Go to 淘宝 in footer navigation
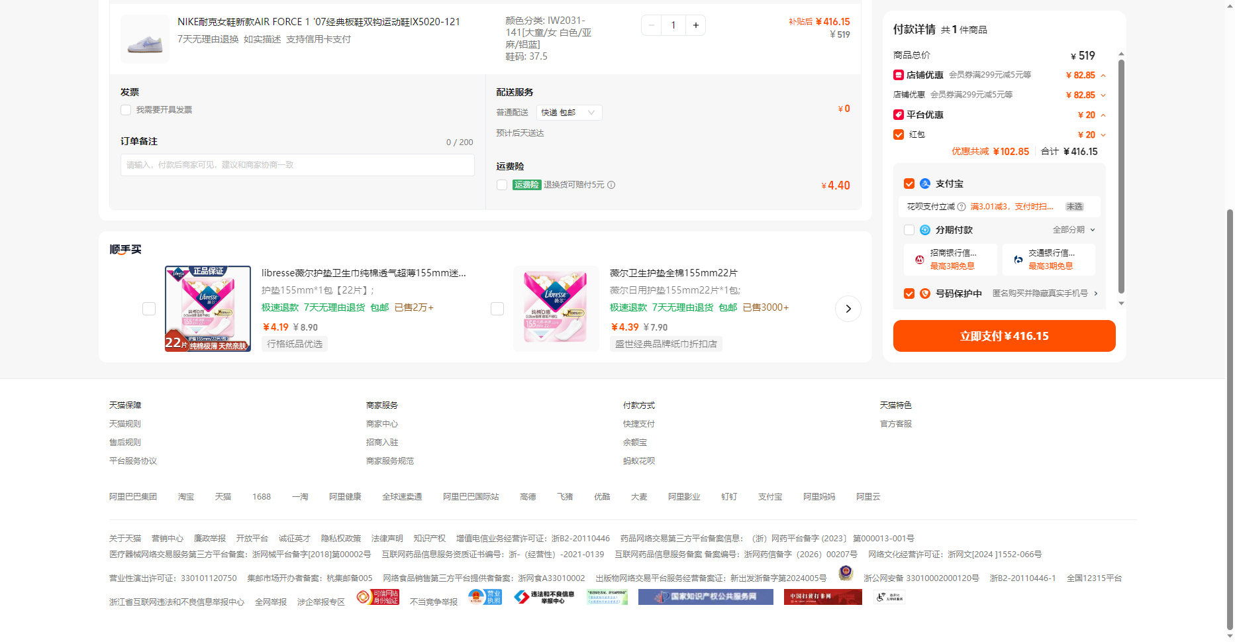This screenshot has width=1235, height=642. (x=186, y=497)
